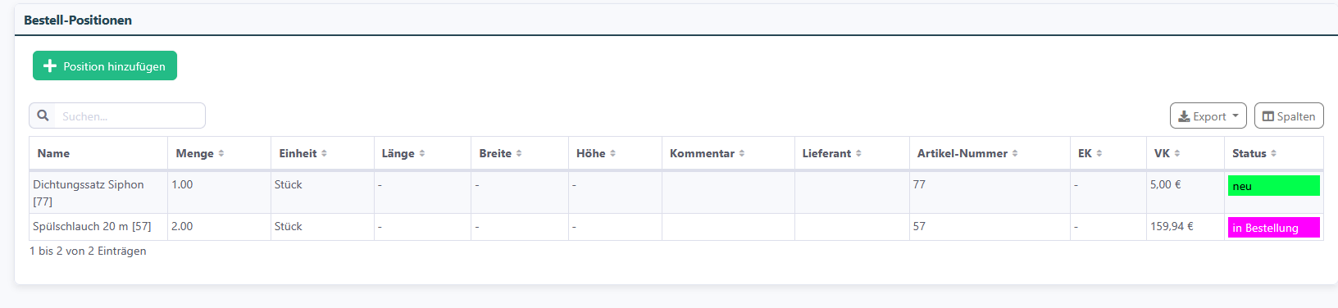This screenshot has width=1338, height=308.
Task: Click the download icon on Export button
Action: [1184, 116]
